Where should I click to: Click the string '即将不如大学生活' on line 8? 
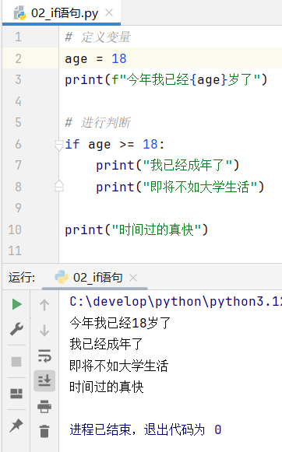pos(199,187)
